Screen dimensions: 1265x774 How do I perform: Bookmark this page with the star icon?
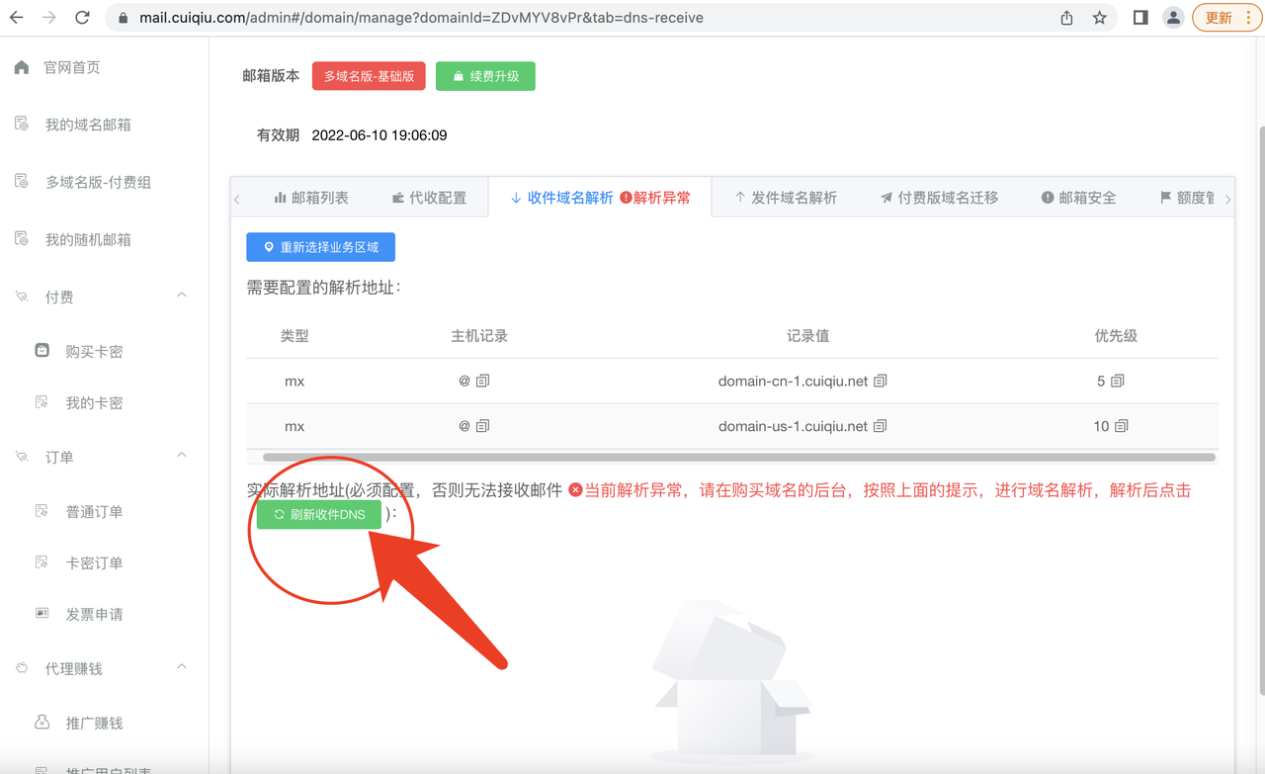(1099, 18)
